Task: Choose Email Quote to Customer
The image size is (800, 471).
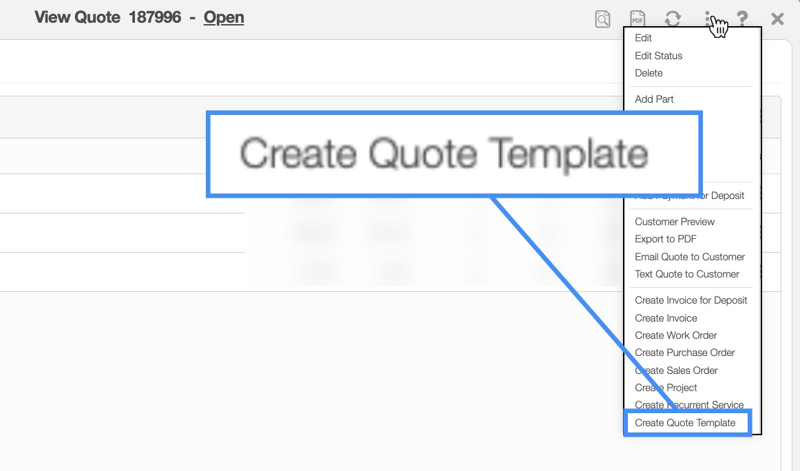Action: [x=690, y=257]
